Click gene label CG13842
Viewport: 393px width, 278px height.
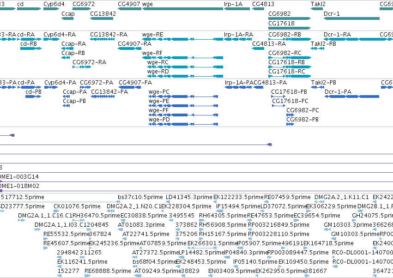103,13
